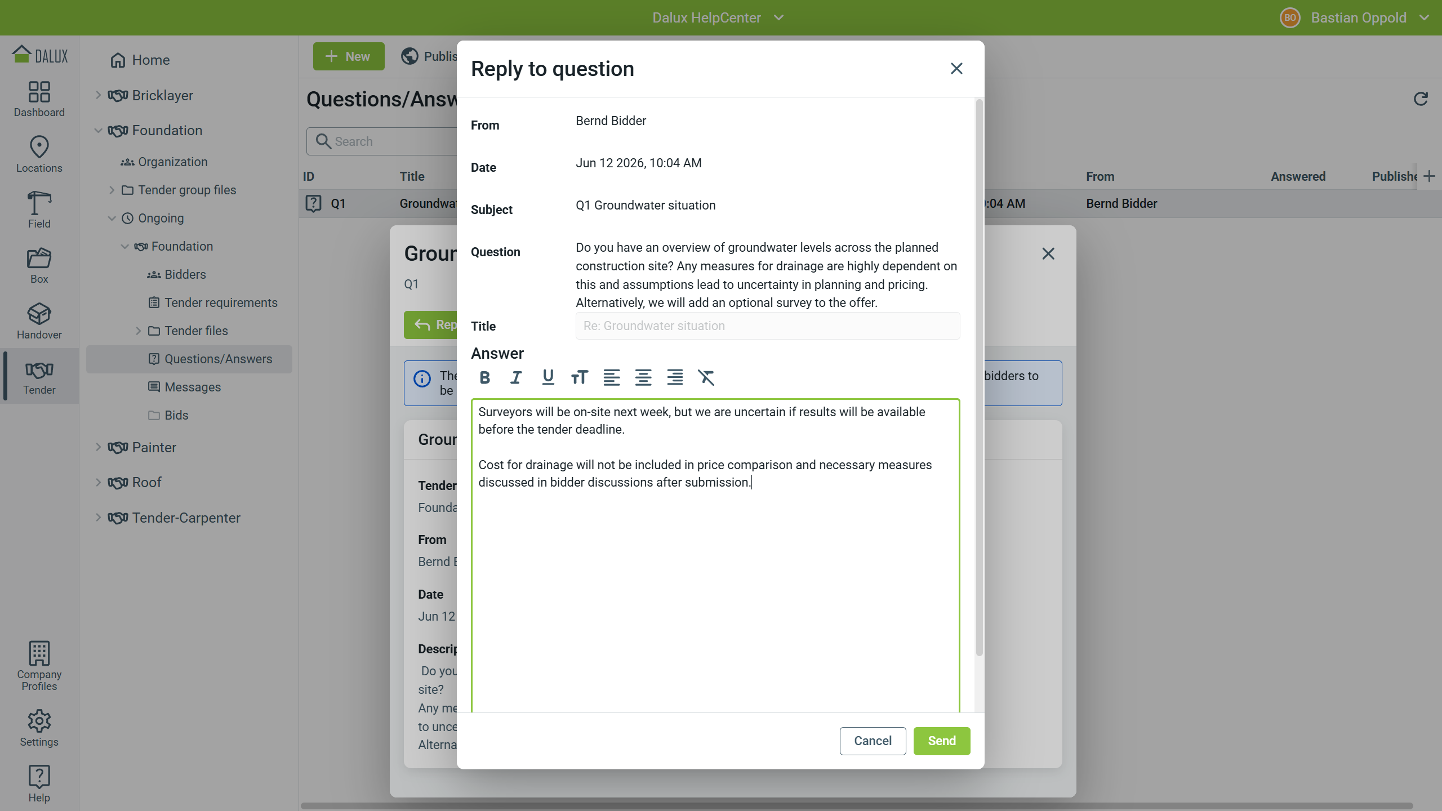Refresh the Questions/Answers list
Screen dimensions: 1442x811
click(x=1421, y=99)
